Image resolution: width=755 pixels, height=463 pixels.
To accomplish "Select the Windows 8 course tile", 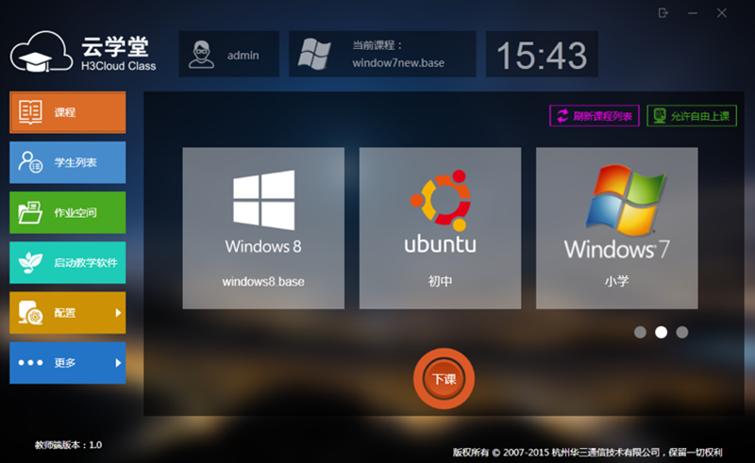I will [x=263, y=228].
